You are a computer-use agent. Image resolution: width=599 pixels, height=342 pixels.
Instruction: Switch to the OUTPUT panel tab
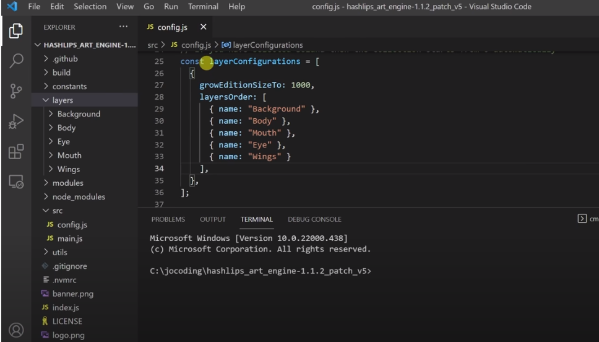213,219
